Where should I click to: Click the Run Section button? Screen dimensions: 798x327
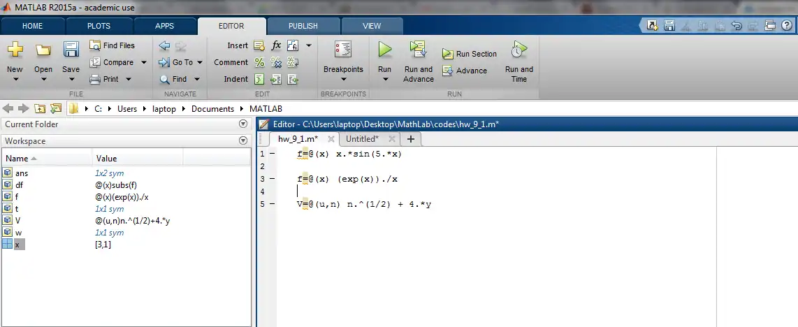[x=470, y=54]
